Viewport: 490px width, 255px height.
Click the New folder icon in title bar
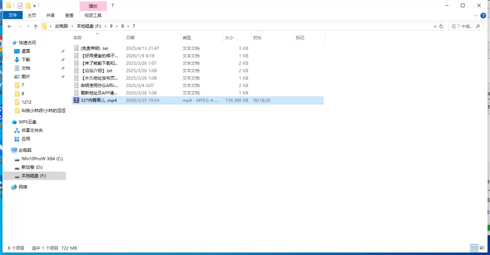click(x=28, y=6)
